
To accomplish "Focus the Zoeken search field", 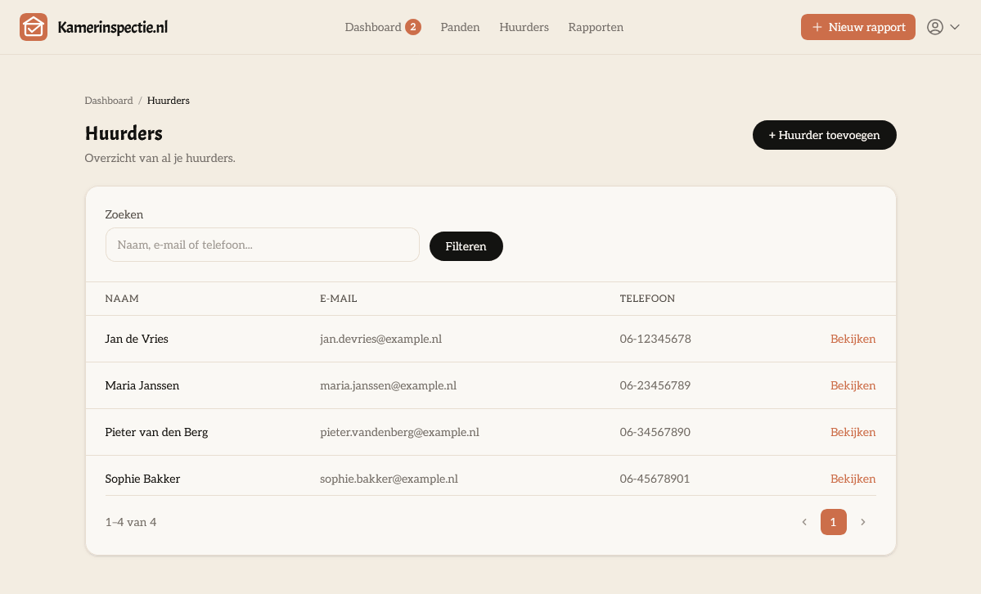I will click(x=262, y=245).
